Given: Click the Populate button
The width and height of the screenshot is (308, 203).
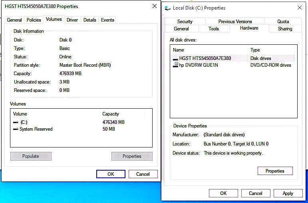Looking at the screenshot, I should (x=31, y=156).
